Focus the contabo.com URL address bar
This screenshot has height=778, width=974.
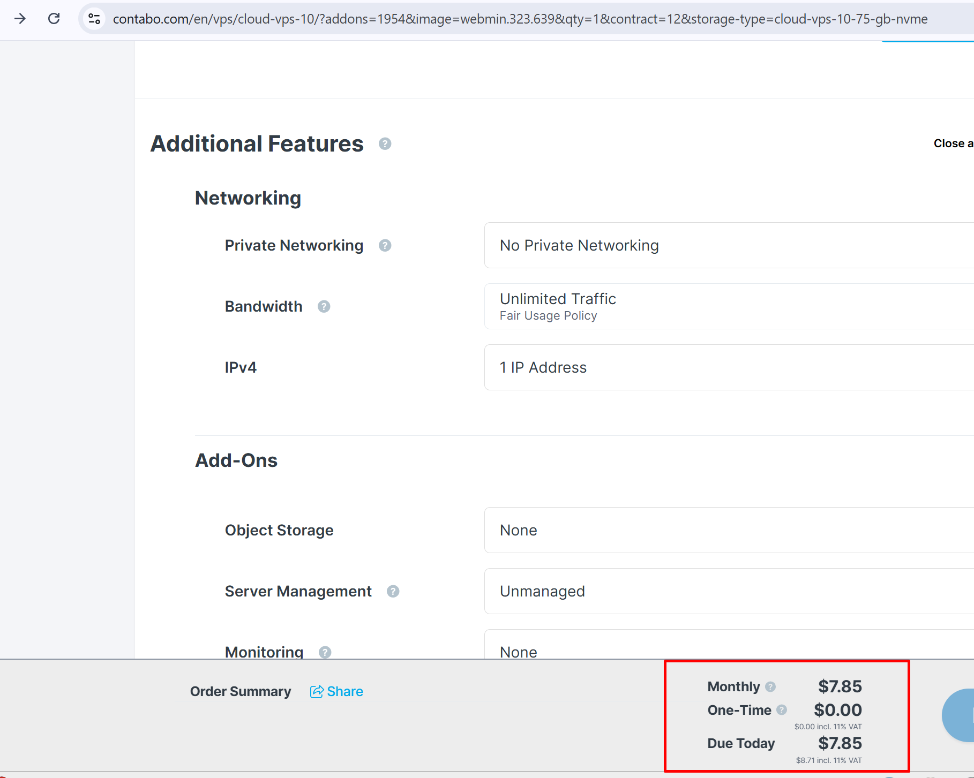click(x=520, y=19)
